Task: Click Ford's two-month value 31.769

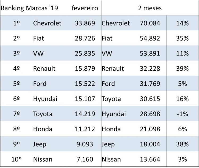Action: coord(150,84)
